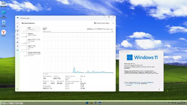Show hidden icons in system tray
Screen dimensions: 187x105
(x=166, y=102)
